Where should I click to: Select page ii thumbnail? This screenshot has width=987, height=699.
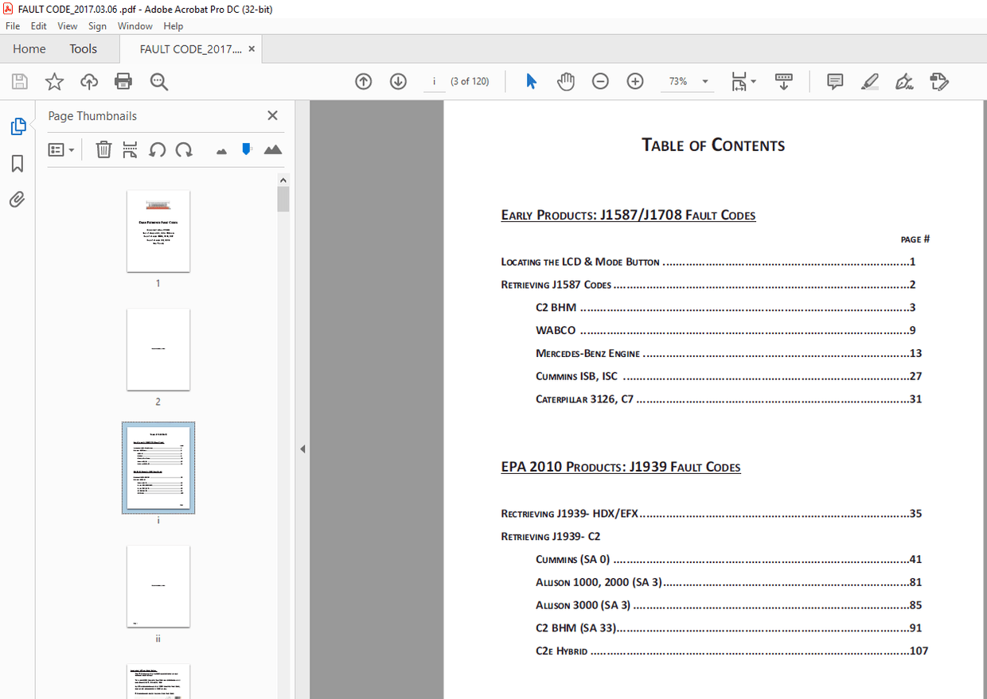coord(158,586)
